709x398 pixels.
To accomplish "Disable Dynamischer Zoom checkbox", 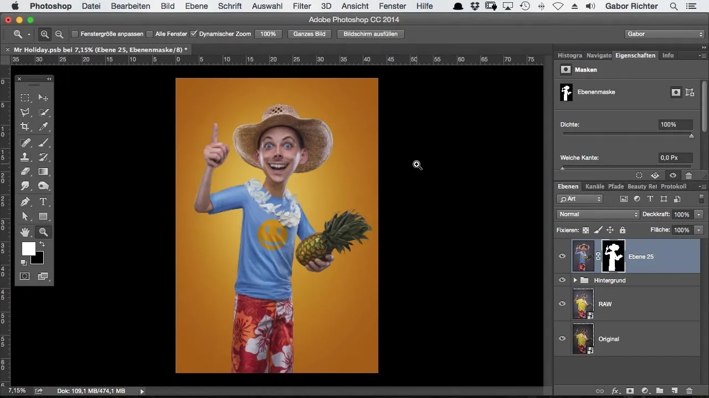I will click(x=193, y=34).
